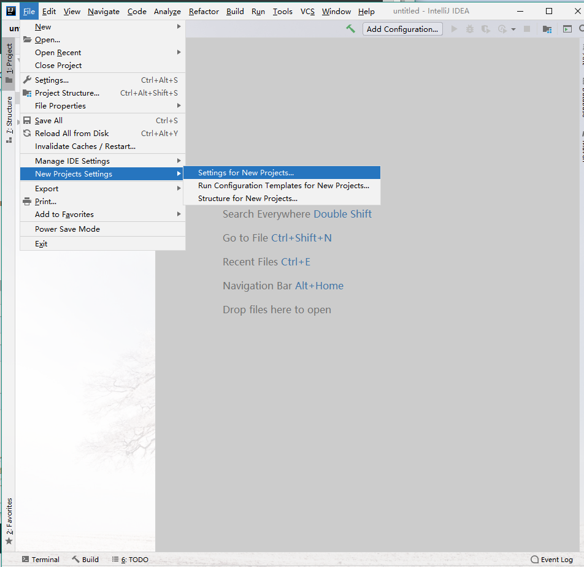Image resolution: width=584 pixels, height=567 pixels.
Task: Open the Navigate menu
Action: [104, 12]
